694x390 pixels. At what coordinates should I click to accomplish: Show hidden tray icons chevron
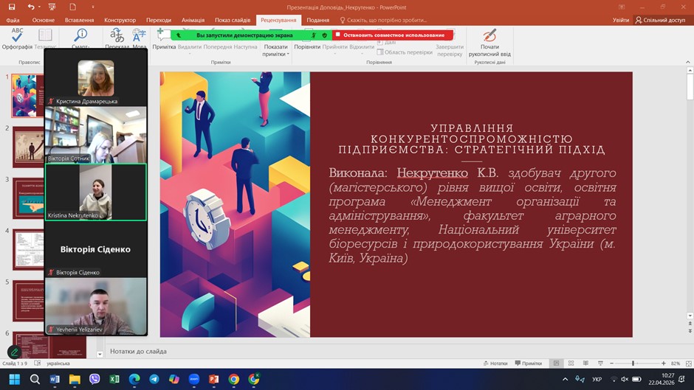click(x=566, y=379)
